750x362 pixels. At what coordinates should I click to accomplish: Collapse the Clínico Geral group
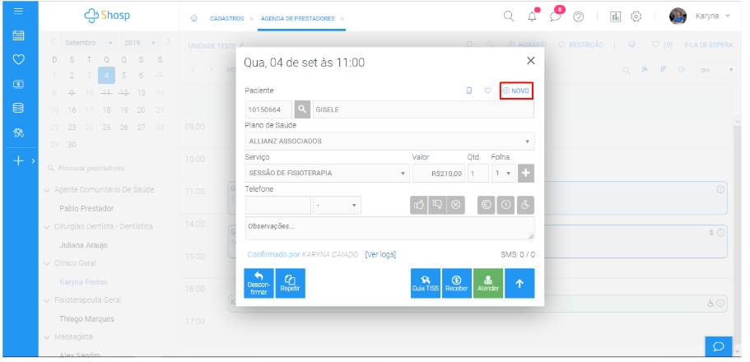pyautogui.click(x=47, y=263)
